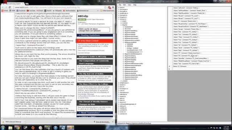Close the Talon mercenary keybindings tab

(x=23, y=4)
